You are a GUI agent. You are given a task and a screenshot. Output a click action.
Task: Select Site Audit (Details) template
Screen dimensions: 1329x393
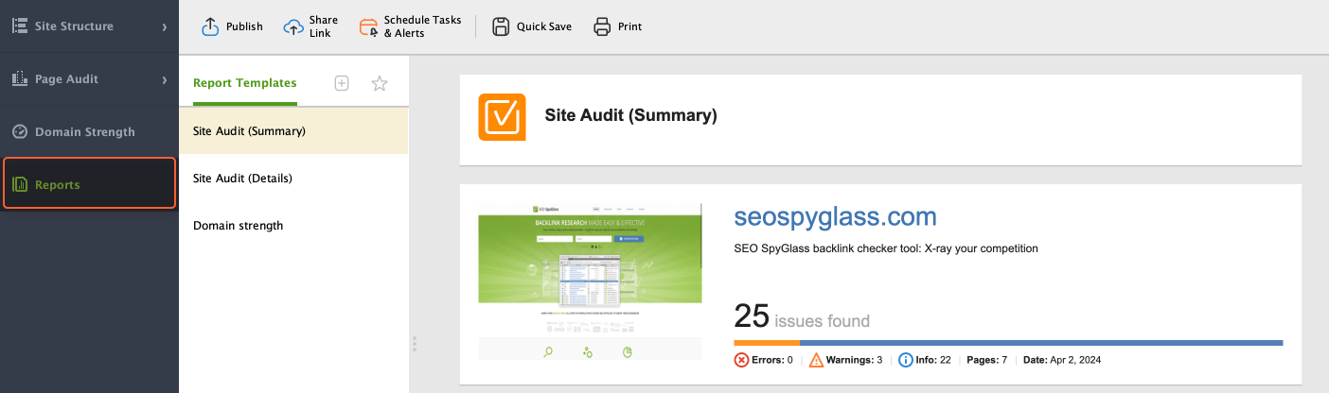293,179
